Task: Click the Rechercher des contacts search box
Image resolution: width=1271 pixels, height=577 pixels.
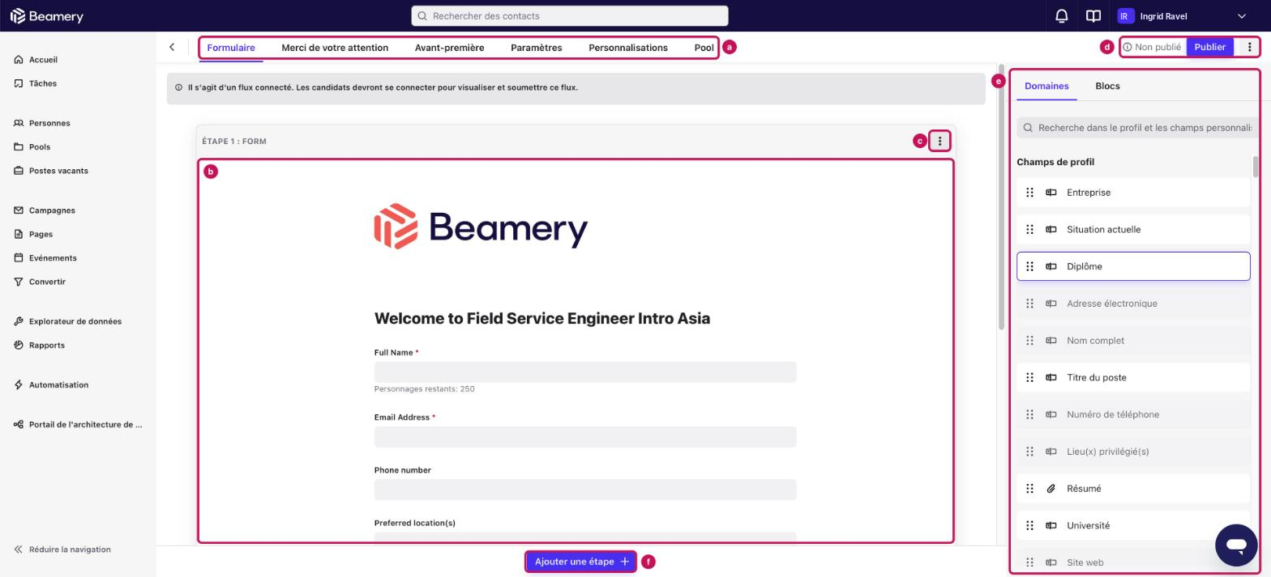Action: point(570,16)
